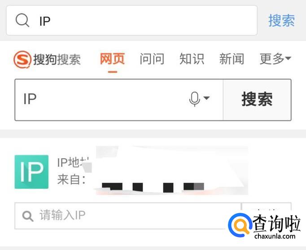Click the 来自: label text
Viewport: 306px width, 250px height.
coord(71,180)
